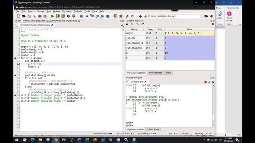Viewport: 255px width, 143px height.
Task: Open the Consoles menu
Action: 67,11
